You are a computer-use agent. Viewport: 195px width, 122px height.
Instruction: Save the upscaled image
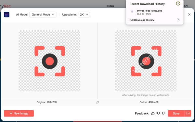[176, 114]
